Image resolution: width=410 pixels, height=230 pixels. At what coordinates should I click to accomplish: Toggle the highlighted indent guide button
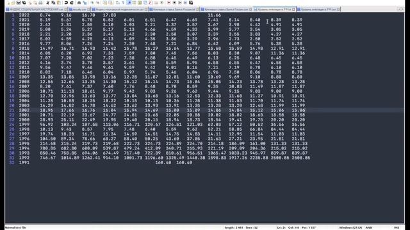click(x=129, y=3)
